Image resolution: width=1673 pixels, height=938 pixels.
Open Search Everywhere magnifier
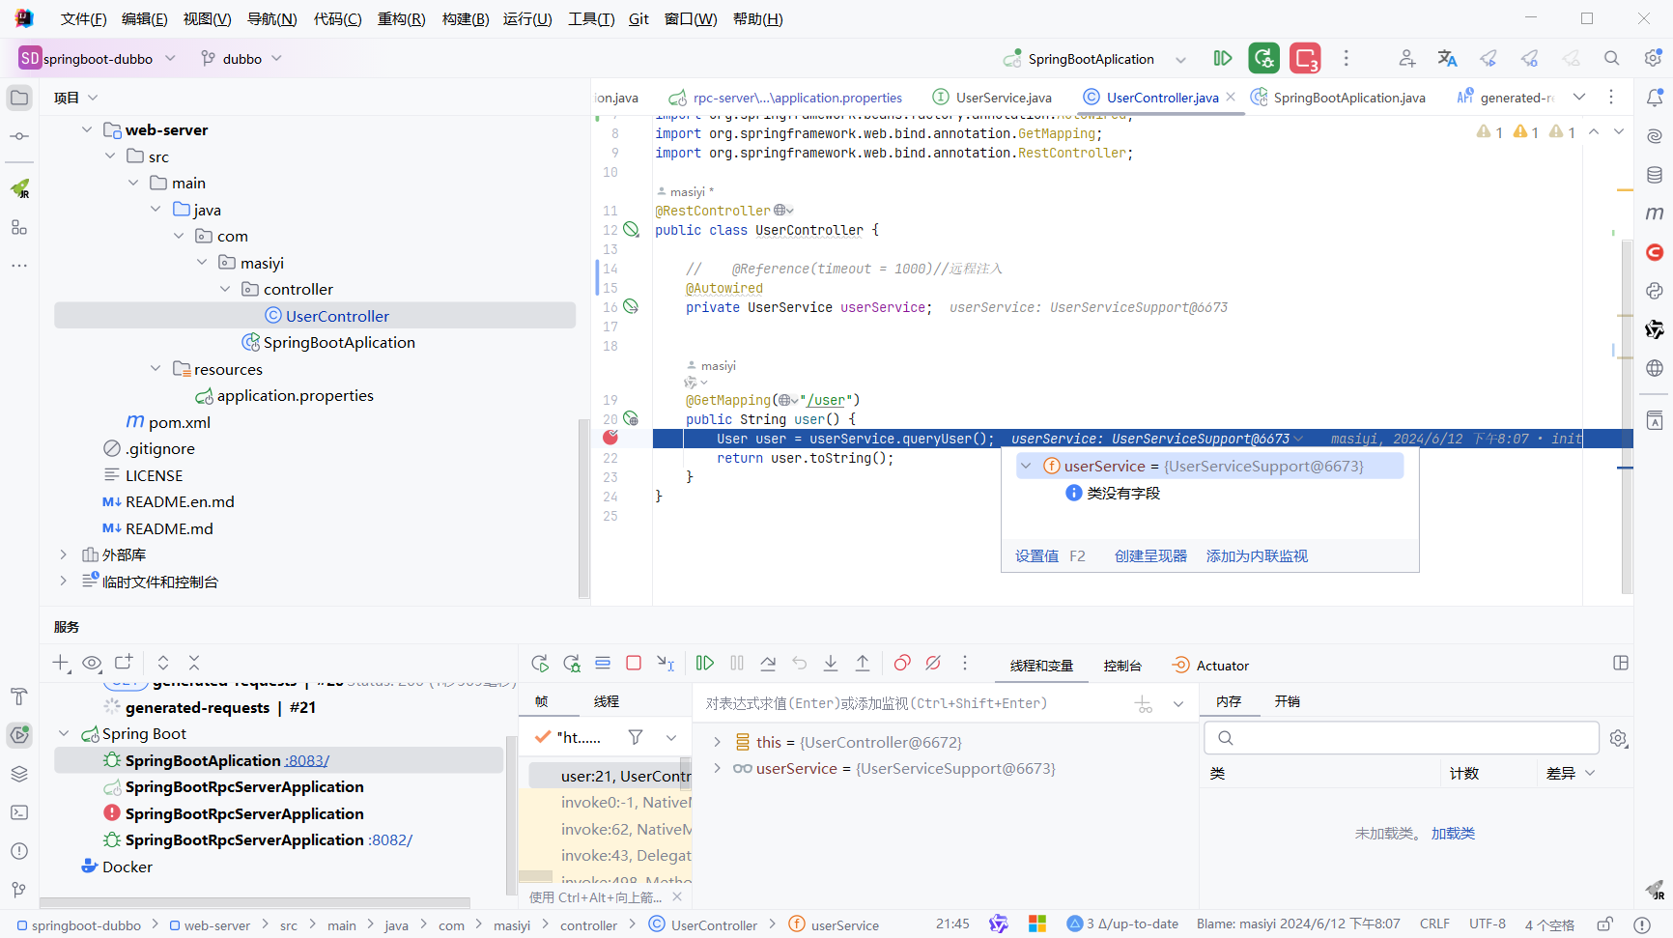point(1611,59)
